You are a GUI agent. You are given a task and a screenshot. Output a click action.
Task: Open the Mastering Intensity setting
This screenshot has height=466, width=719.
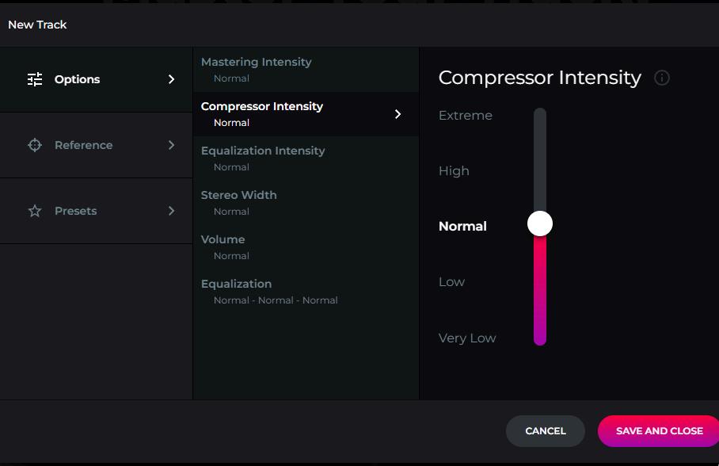click(x=257, y=69)
